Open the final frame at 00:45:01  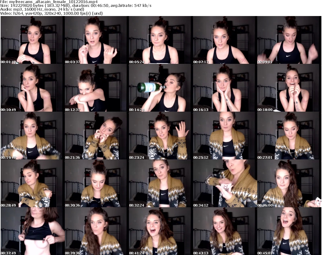coord(289,231)
